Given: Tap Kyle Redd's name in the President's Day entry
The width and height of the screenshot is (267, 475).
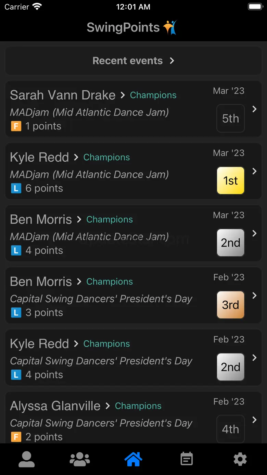Looking at the screenshot, I should click(39, 344).
